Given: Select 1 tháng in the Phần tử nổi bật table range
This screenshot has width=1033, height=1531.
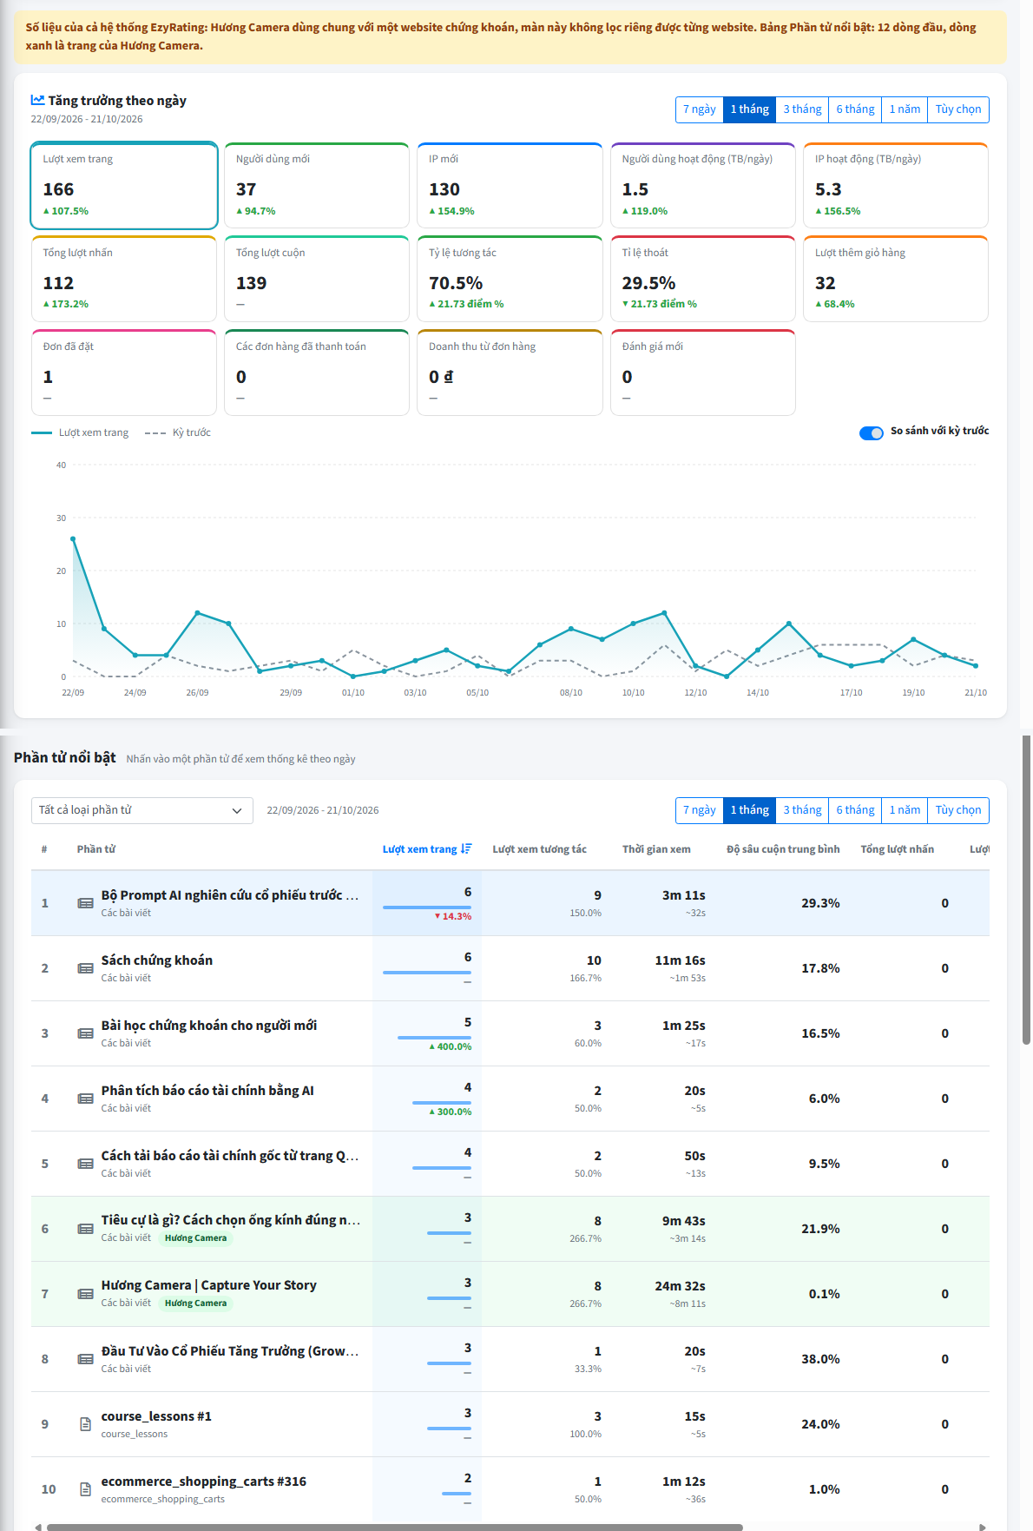Looking at the screenshot, I should click(x=749, y=810).
